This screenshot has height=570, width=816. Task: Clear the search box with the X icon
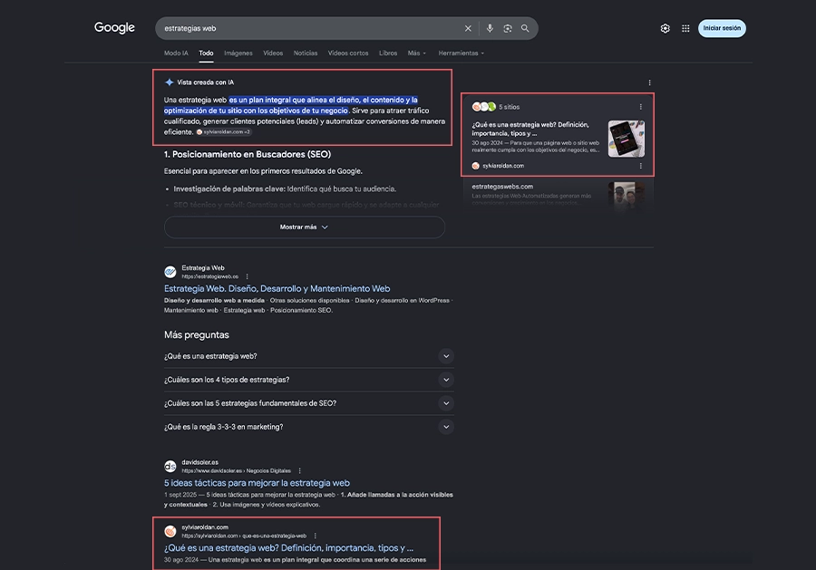click(x=468, y=29)
